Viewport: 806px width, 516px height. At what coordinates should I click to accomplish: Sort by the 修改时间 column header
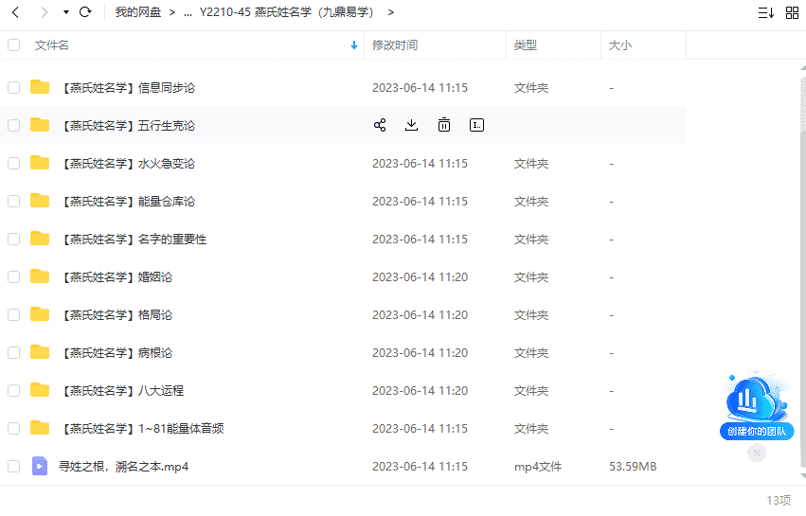point(395,45)
